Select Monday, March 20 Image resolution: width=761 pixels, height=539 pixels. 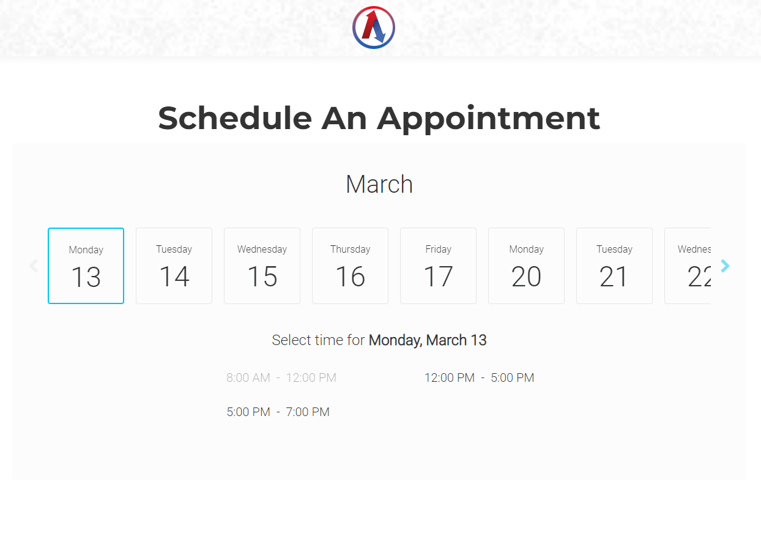pyautogui.click(x=526, y=266)
